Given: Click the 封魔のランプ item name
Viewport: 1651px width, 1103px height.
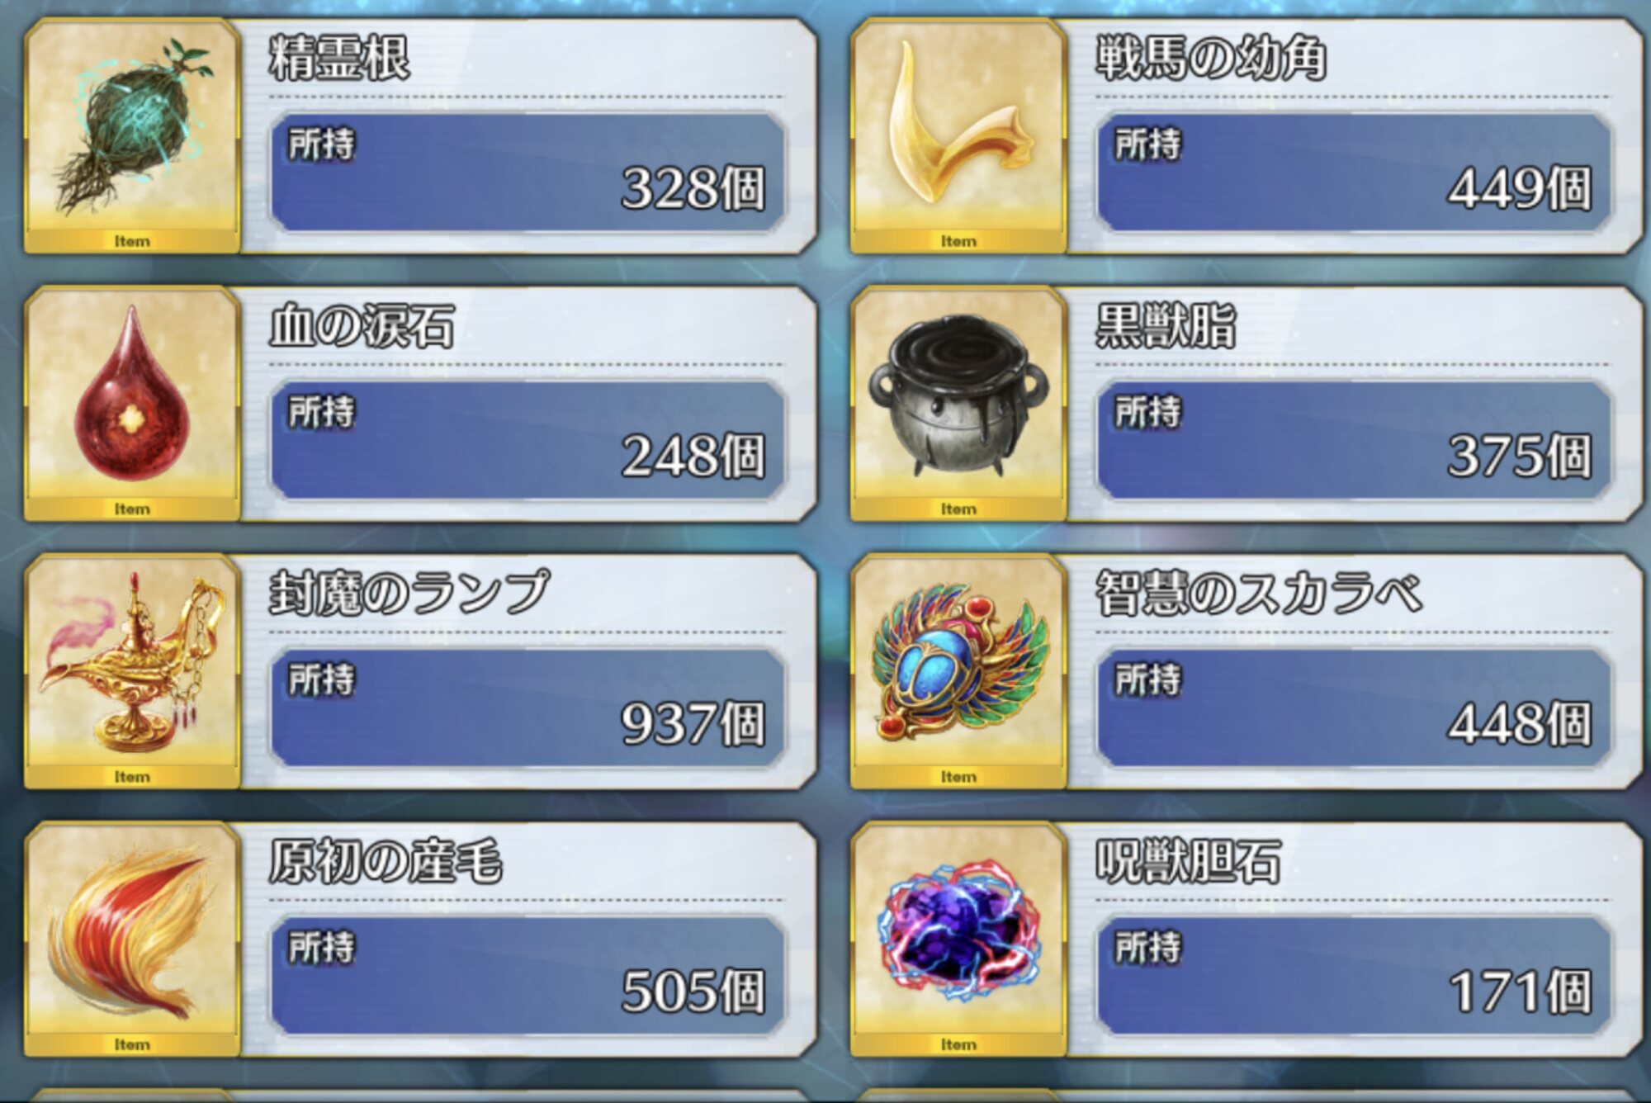Looking at the screenshot, I should (x=409, y=592).
